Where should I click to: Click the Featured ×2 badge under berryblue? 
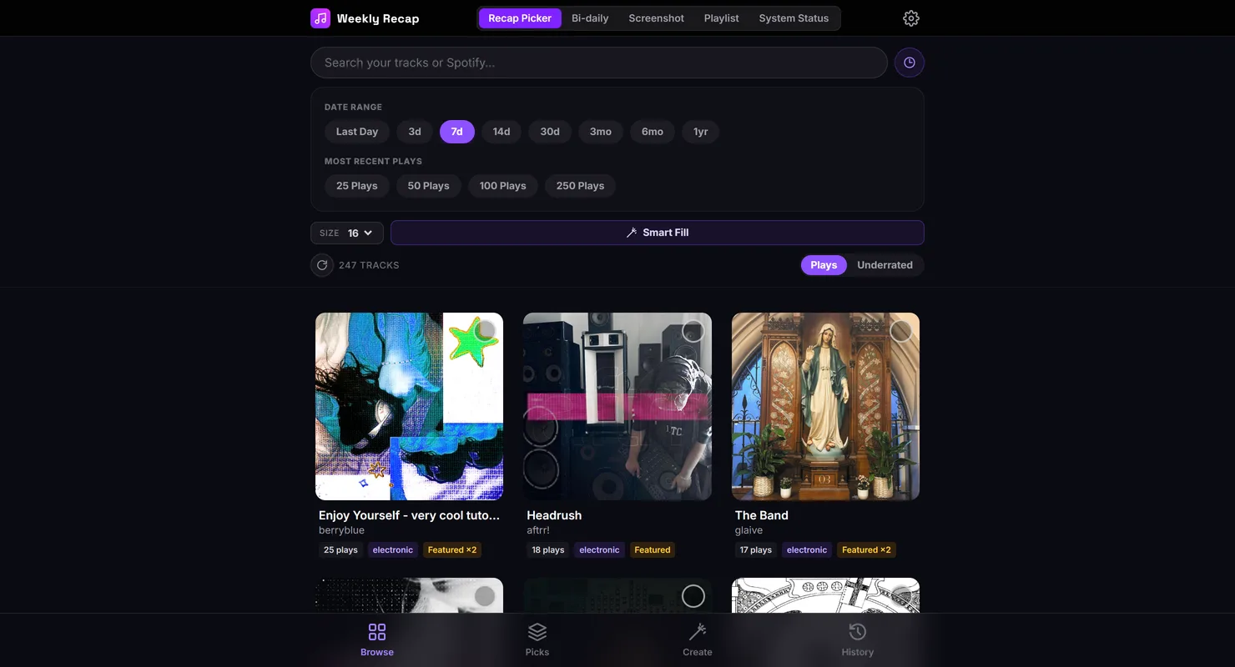451,550
